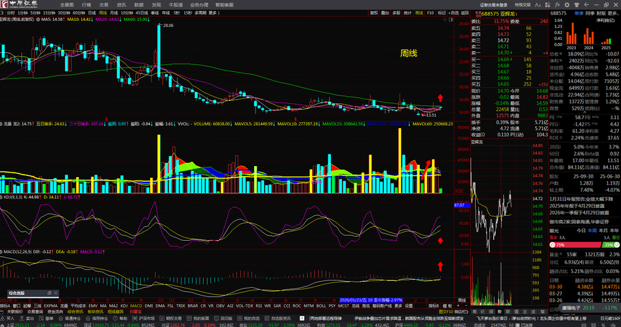Click the panel toggle icon left of 分时
This screenshot has height=327, width=621.
click(x=1, y=12)
